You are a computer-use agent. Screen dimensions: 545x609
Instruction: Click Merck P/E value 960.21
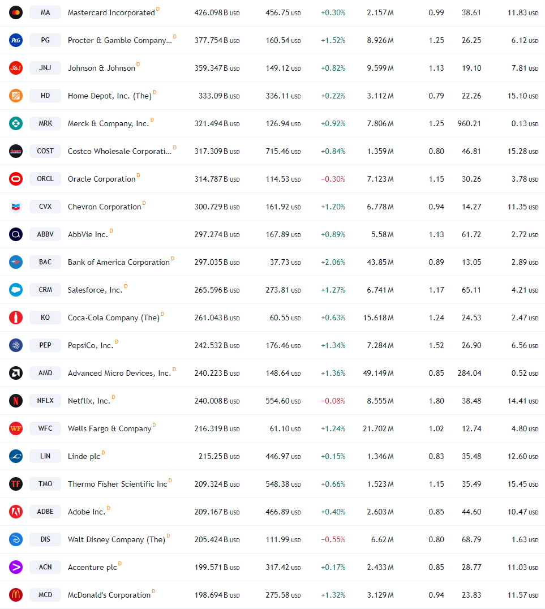[x=469, y=123]
